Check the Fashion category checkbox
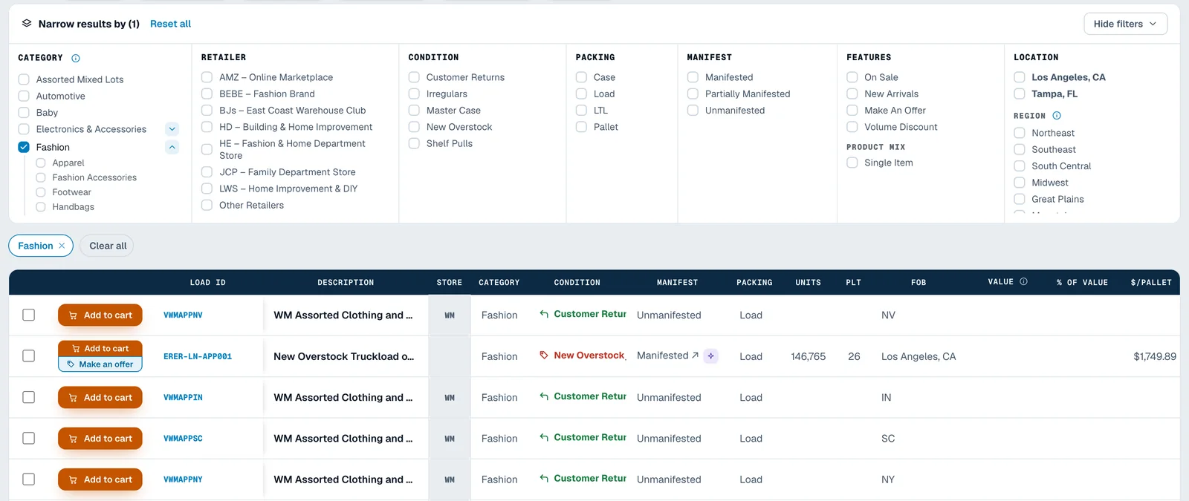The height and width of the screenshot is (501, 1189). point(24,147)
